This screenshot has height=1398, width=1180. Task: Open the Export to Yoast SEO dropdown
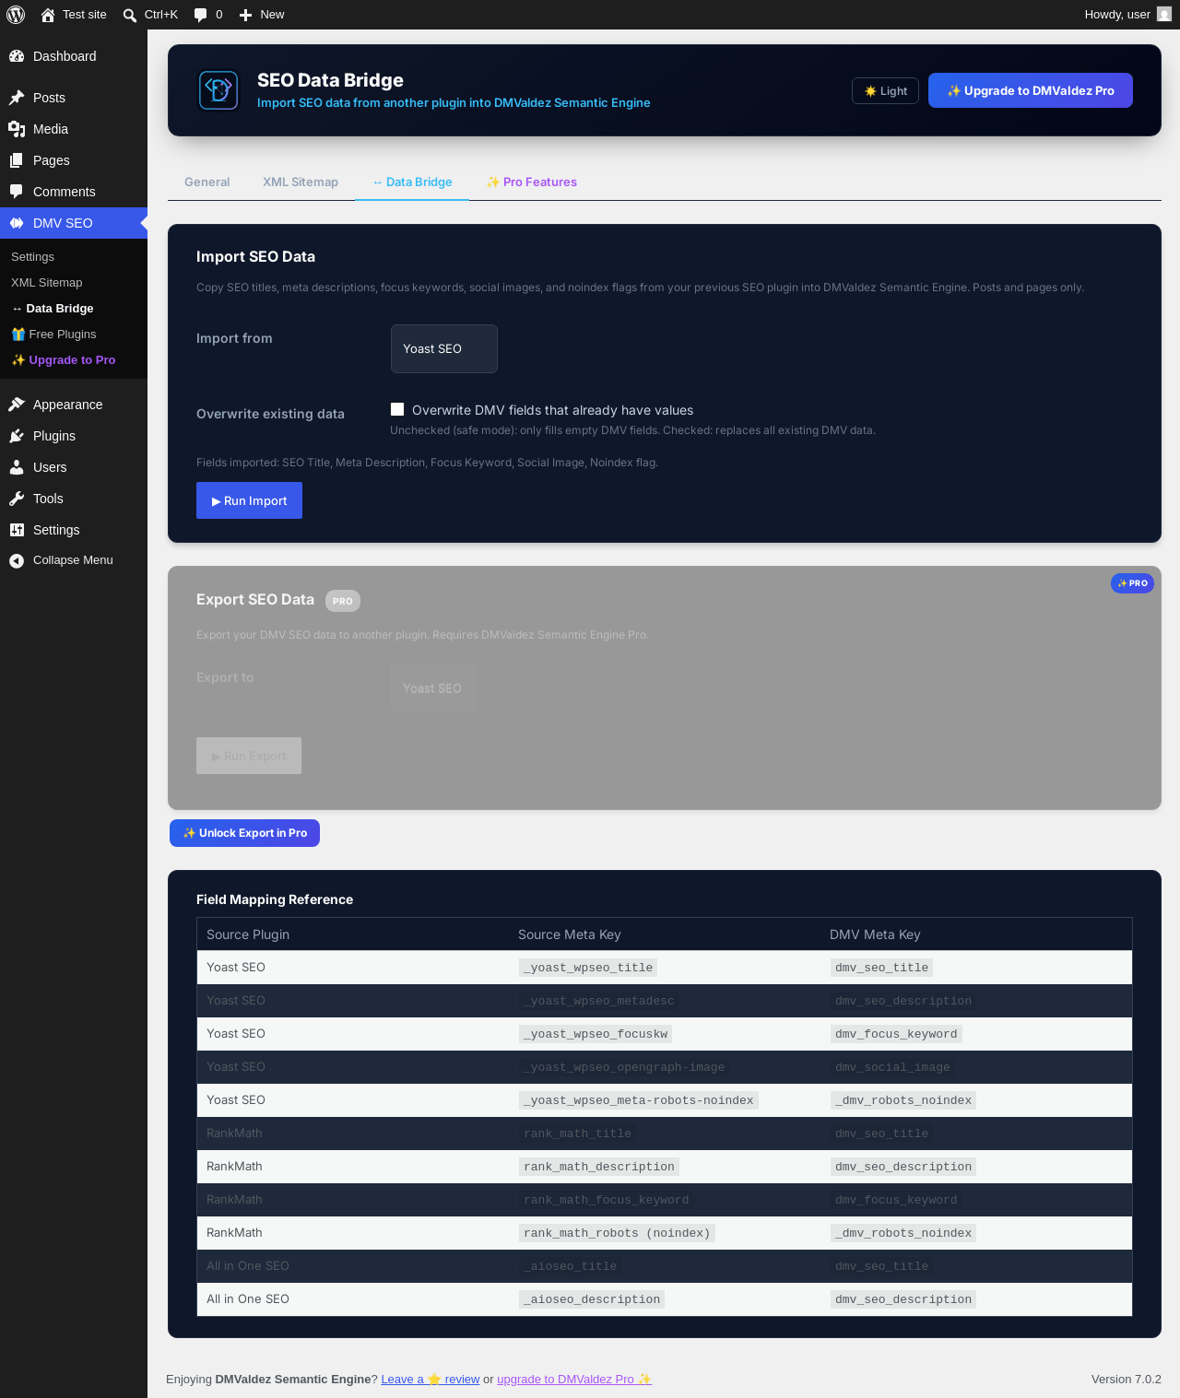point(433,688)
